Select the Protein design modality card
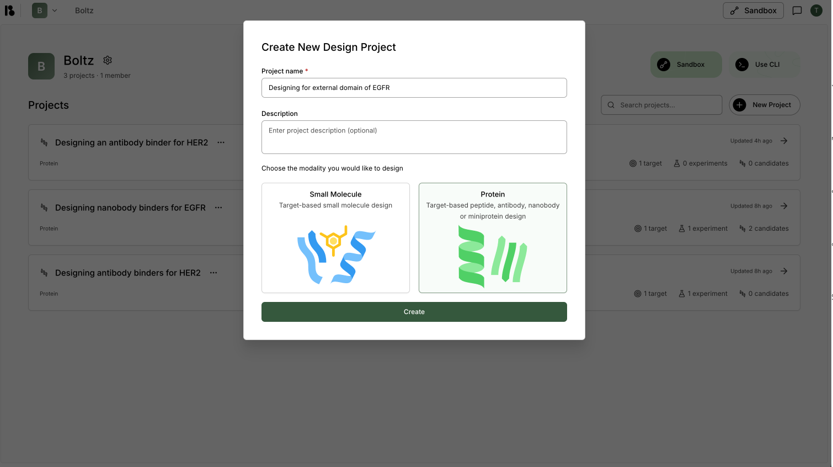The width and height of the screenshot is (833, 467). [493, 238]
